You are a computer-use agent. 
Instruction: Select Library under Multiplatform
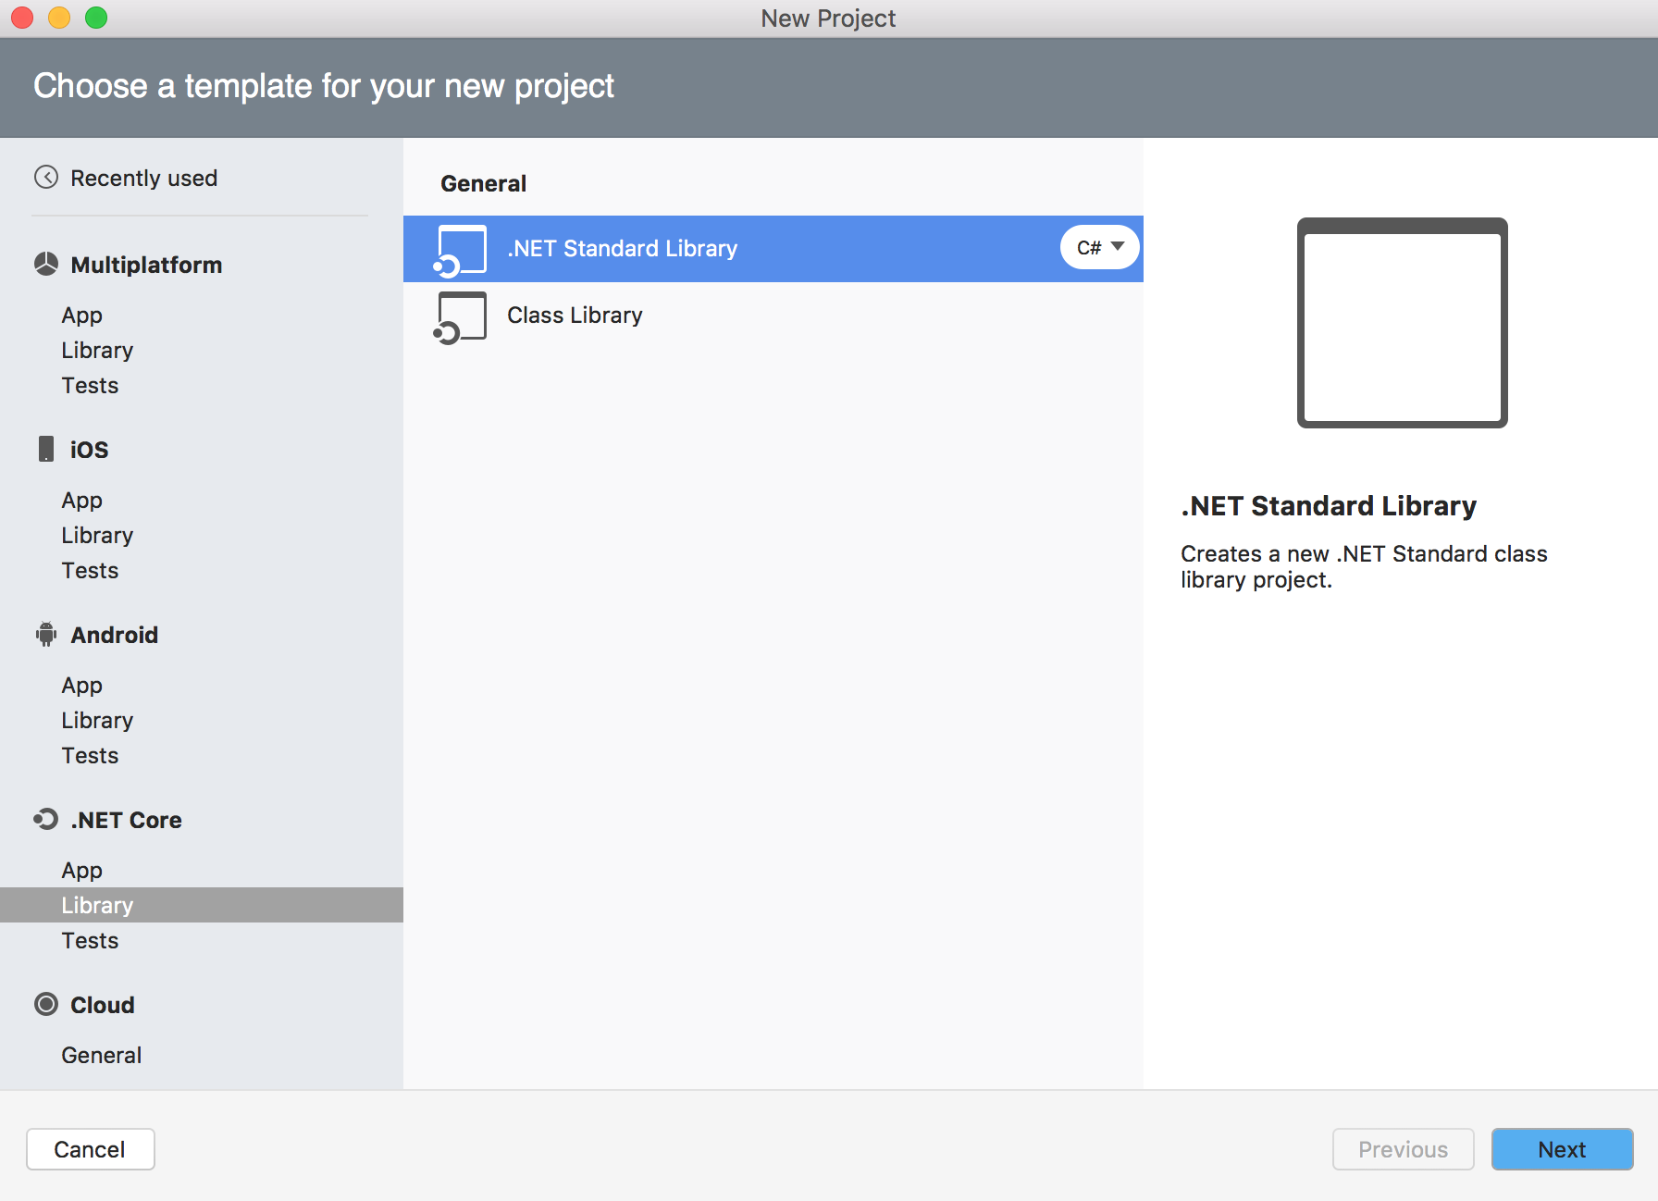pyautogui.click(x=97, y=351)
